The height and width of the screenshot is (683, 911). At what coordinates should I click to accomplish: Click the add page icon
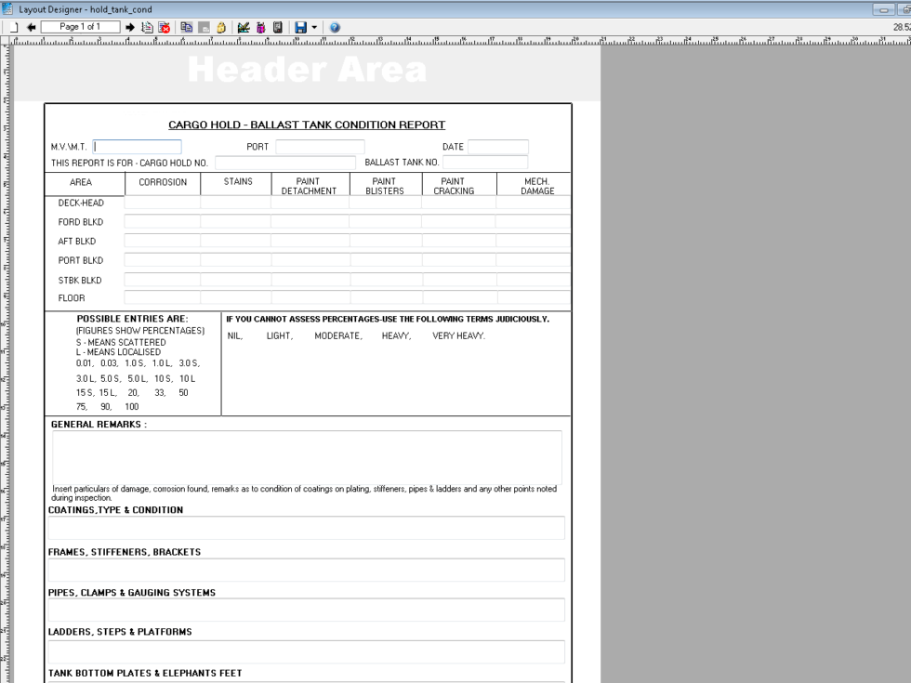tap(147, 28)
